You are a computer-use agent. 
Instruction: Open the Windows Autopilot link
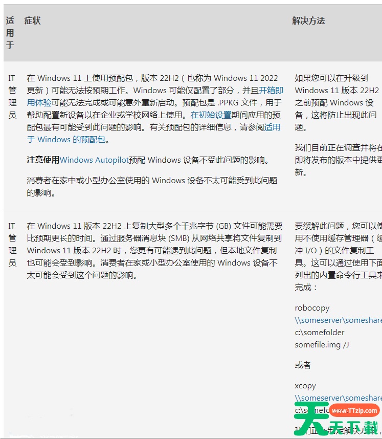tap(94, 160)
